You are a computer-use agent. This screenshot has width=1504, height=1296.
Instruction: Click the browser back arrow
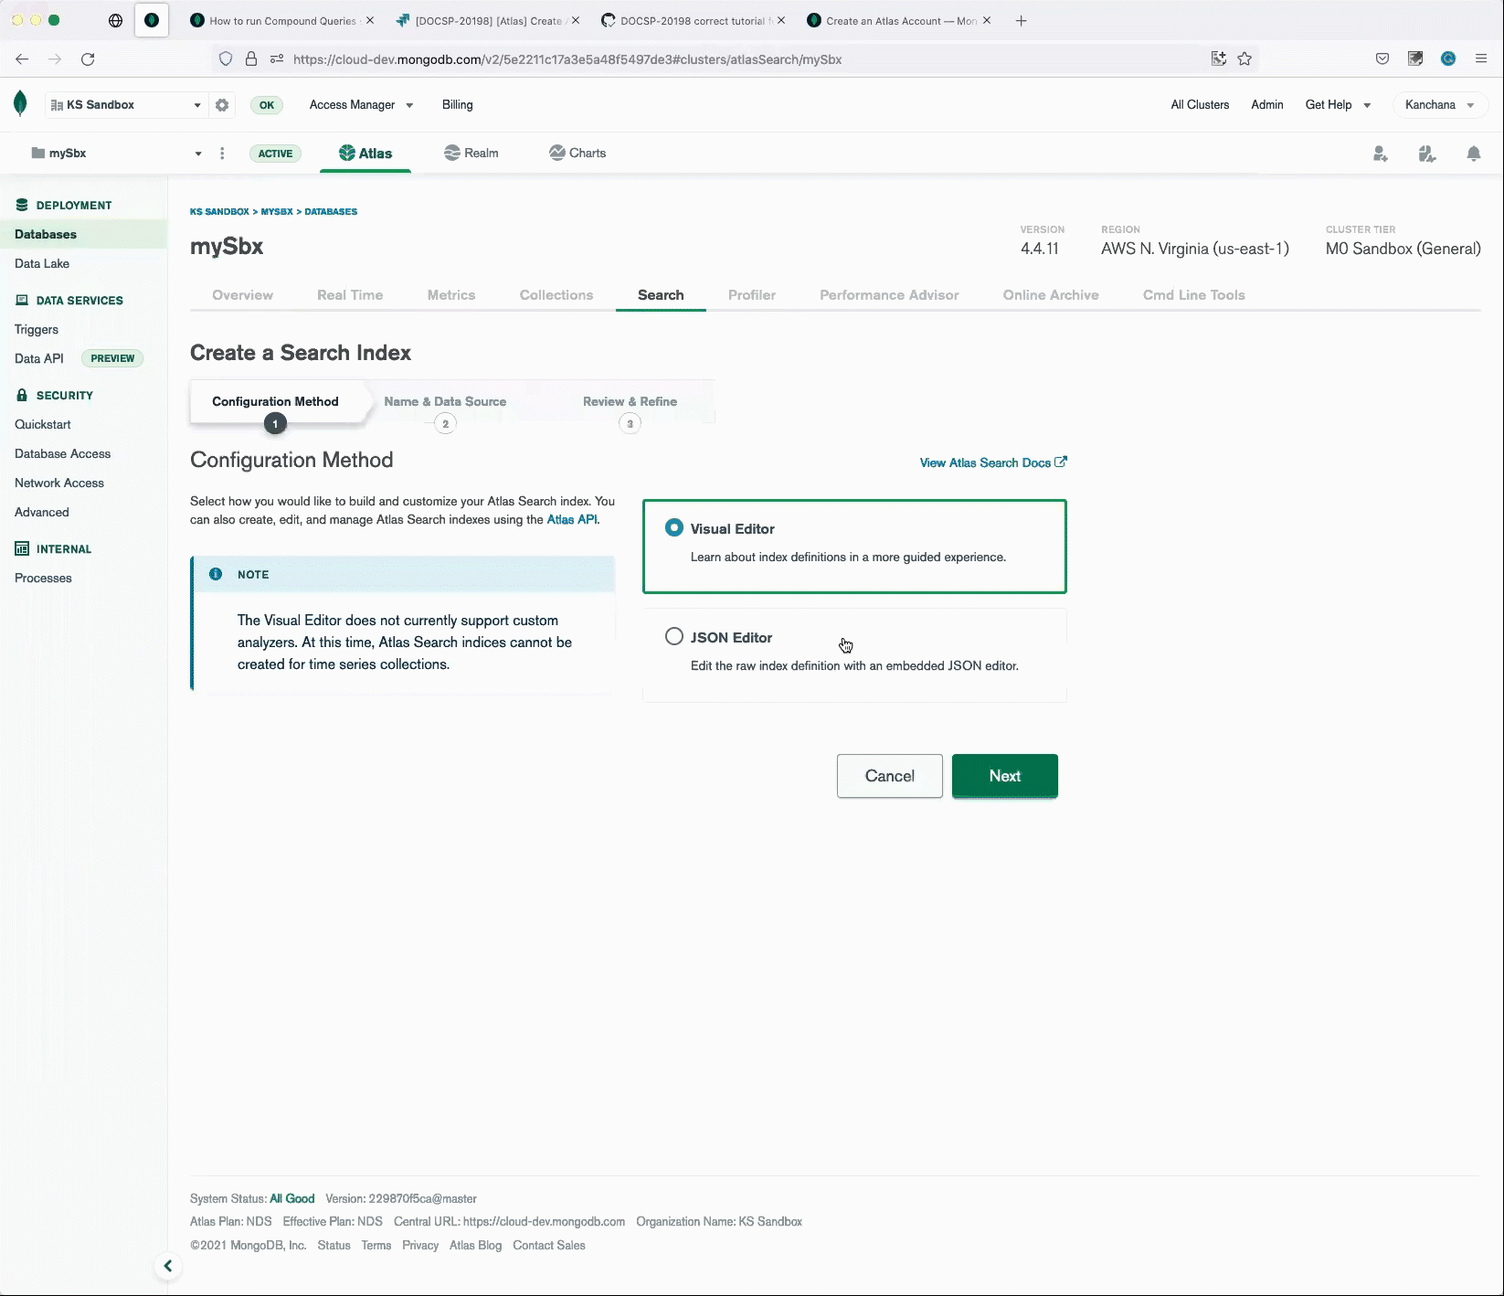22,58
